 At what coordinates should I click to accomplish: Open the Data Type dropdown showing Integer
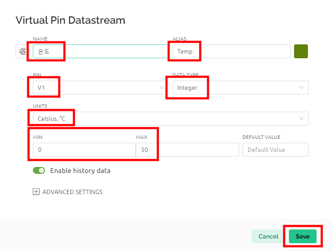[x=240, y=88]
